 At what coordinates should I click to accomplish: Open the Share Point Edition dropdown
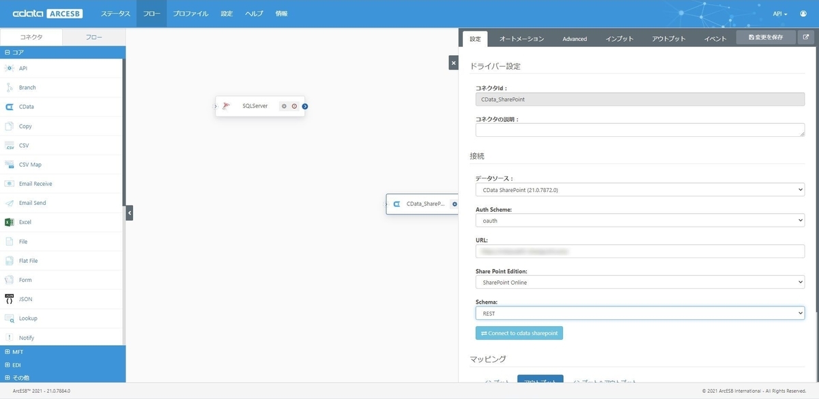(640, 282)
